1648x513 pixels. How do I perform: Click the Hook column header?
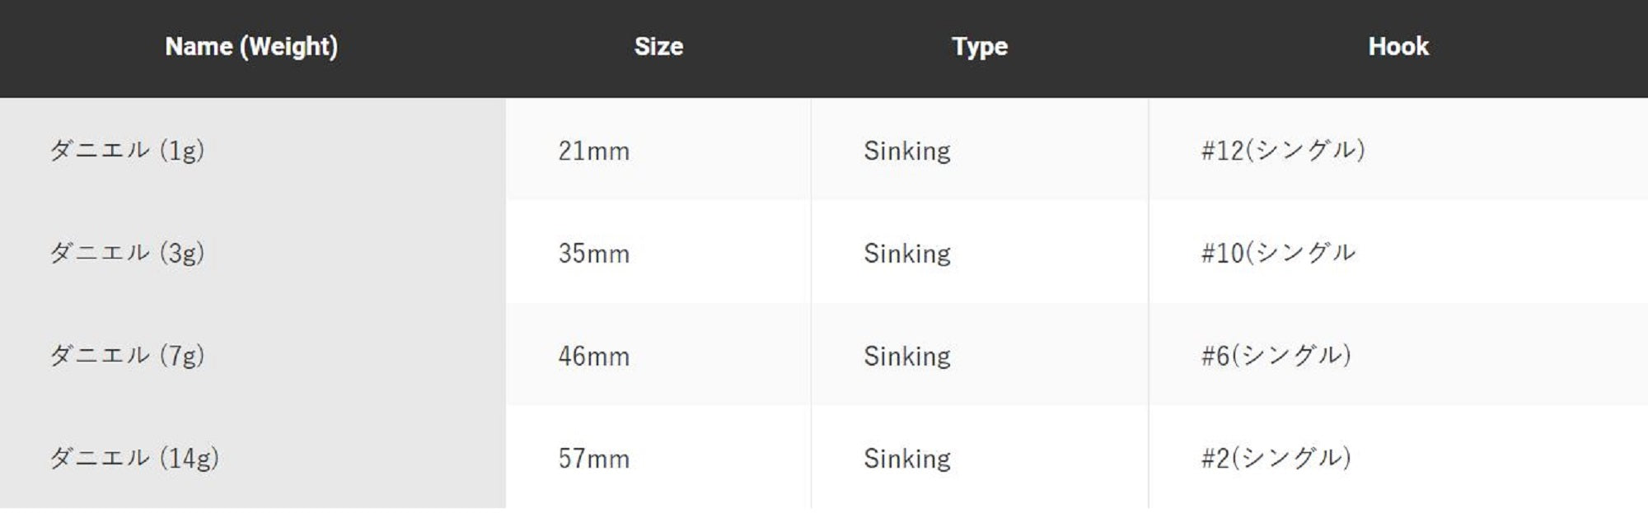coord(1398,47)
